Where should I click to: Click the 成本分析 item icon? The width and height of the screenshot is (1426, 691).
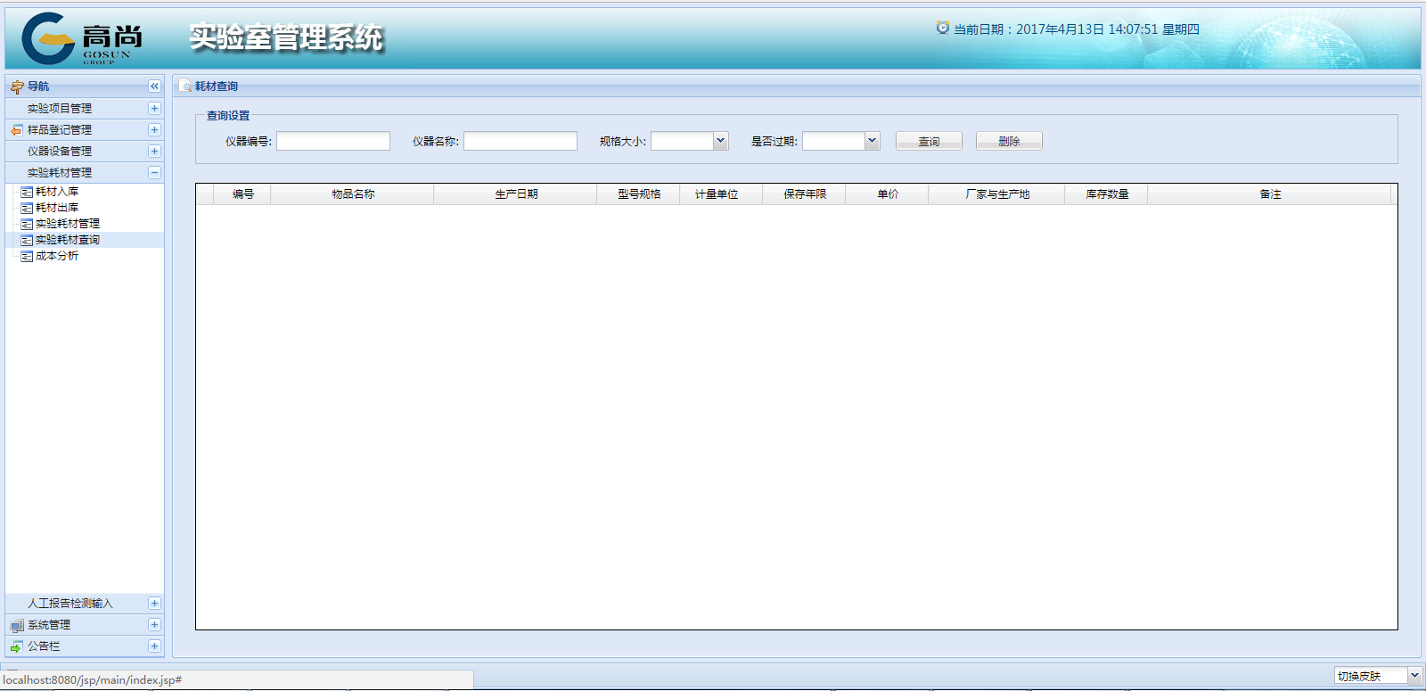point(27,256)
